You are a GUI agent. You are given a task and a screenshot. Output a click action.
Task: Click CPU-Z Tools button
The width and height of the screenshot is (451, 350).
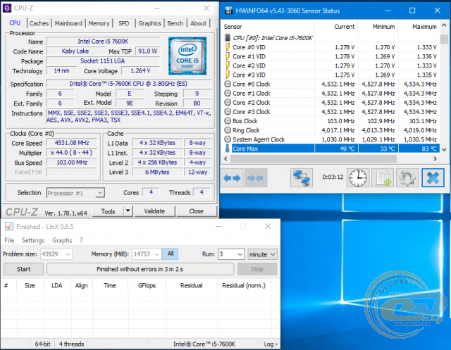[108, 211]
